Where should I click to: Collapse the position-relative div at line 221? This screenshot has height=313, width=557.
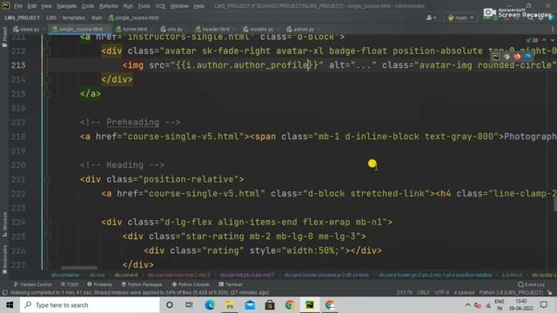(48, 180)
